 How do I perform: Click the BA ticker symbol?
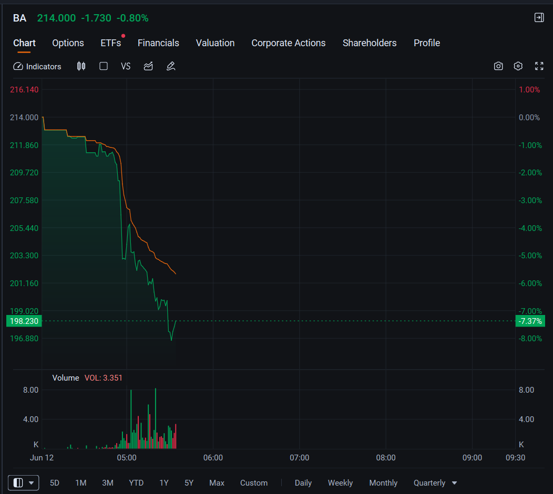tap(20, 18)
